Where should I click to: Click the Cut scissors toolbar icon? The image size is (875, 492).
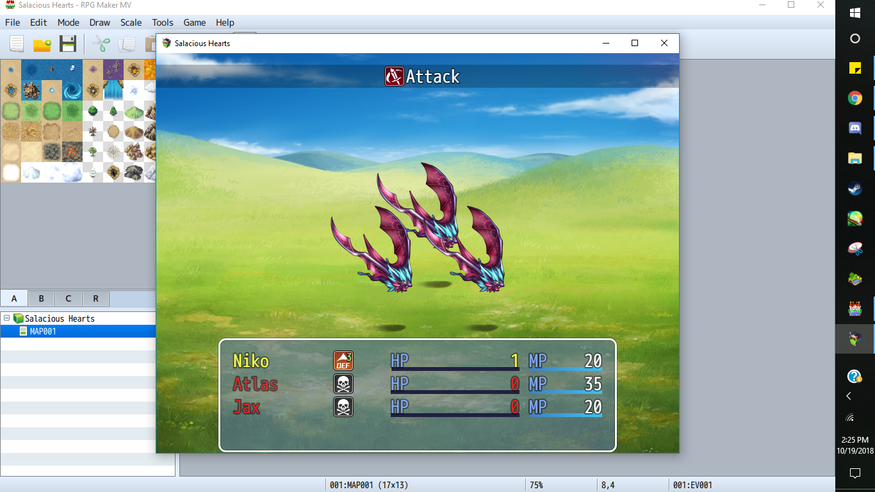pyautogui.click(x=101, y=44)
